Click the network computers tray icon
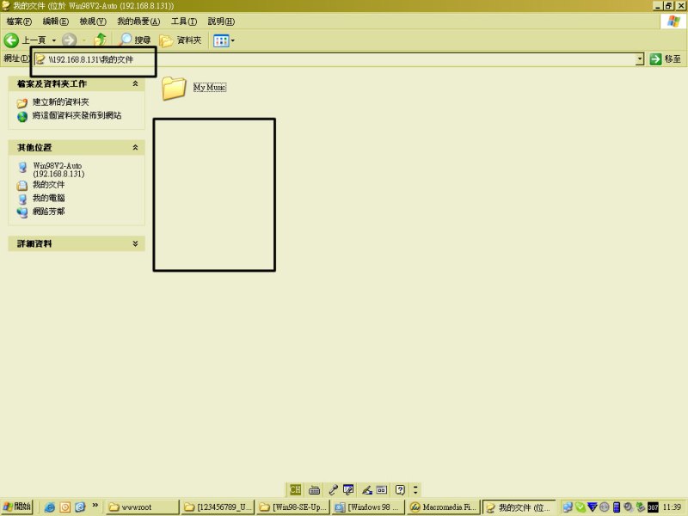The image size is (688, 516). pos(568,507)
